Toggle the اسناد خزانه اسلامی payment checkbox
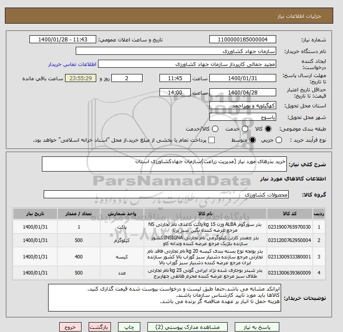The height and width of the screenshot is (332, 343). [x=212, y=140]
